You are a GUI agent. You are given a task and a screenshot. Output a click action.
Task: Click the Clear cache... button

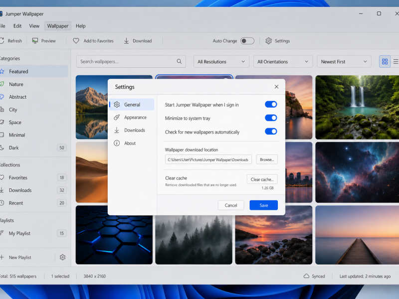[262, 179]
